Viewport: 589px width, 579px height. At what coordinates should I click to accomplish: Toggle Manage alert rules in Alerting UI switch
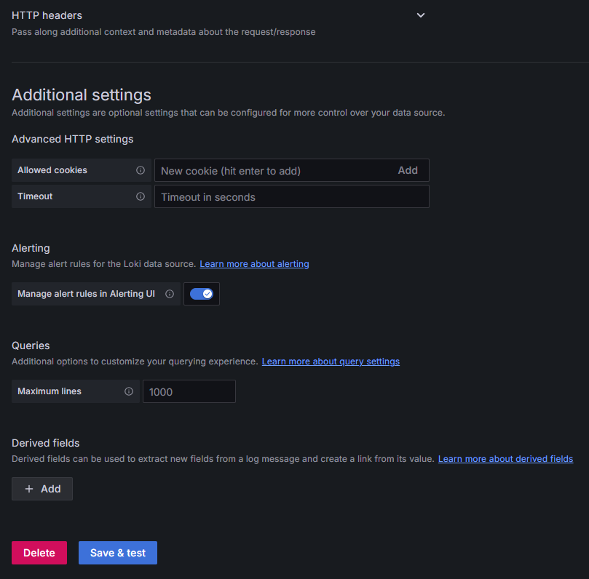pos(202,294)
